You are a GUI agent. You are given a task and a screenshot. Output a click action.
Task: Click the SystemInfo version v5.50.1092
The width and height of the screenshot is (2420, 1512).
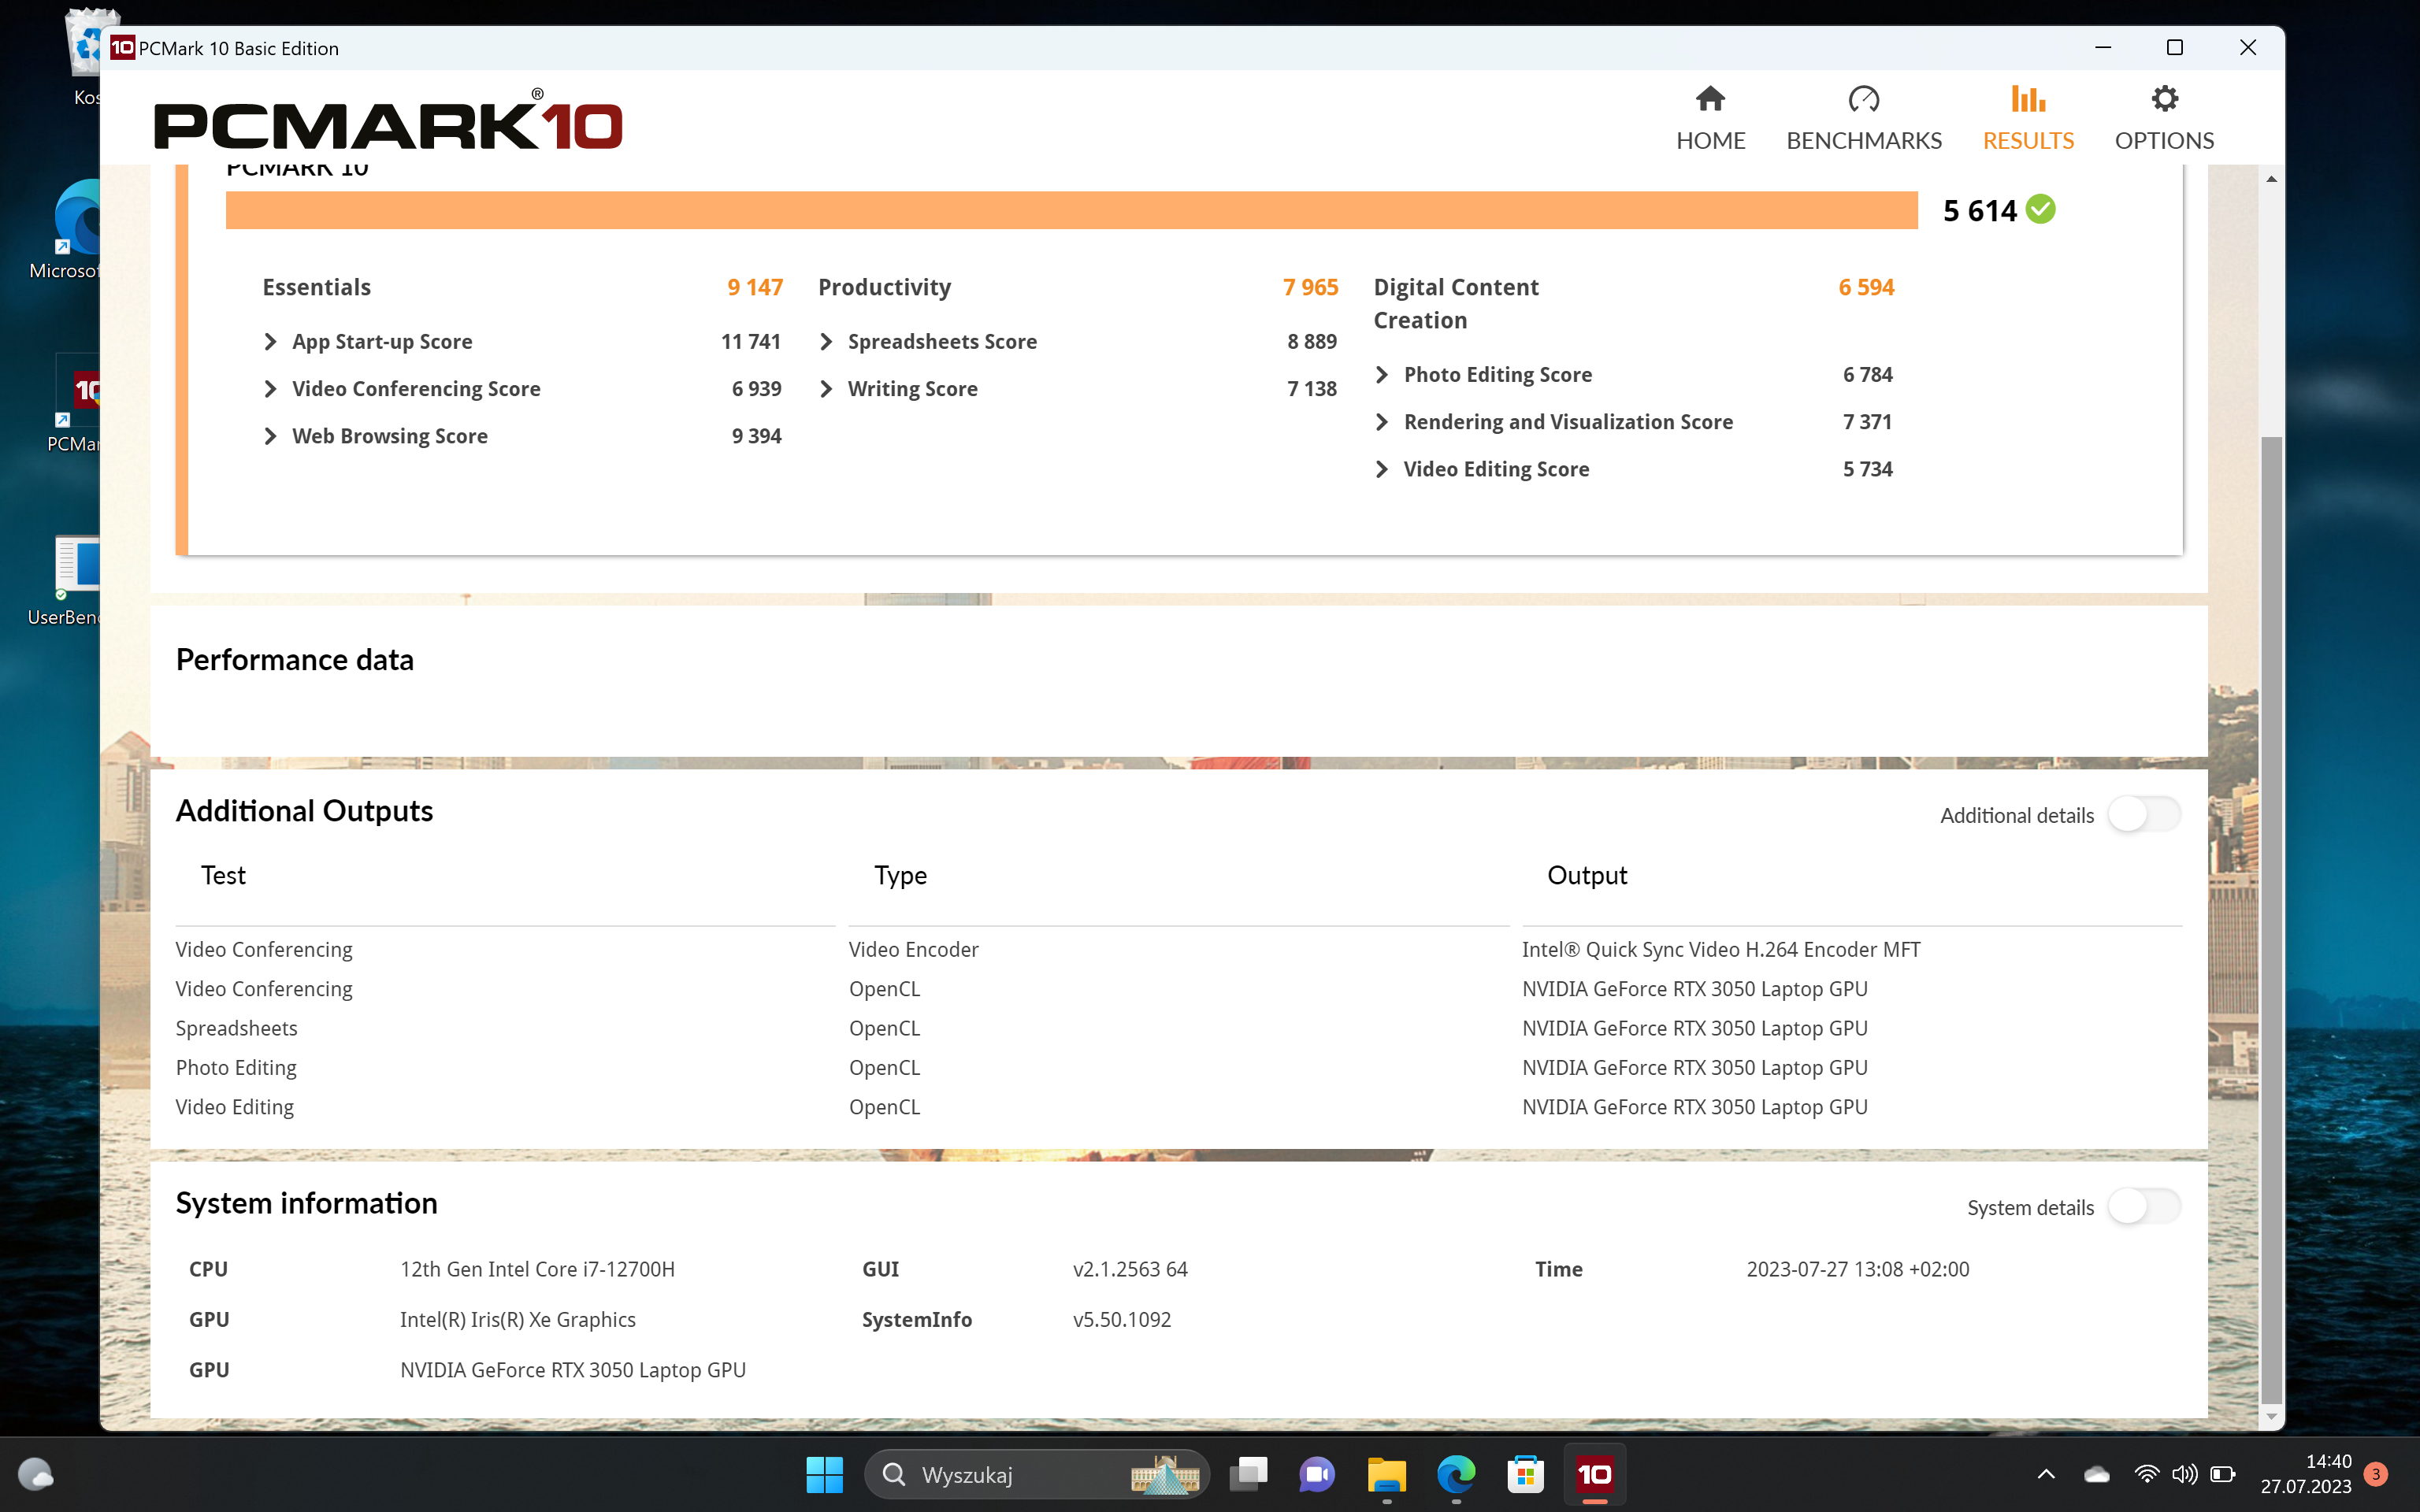(x=1122, y=1319)
